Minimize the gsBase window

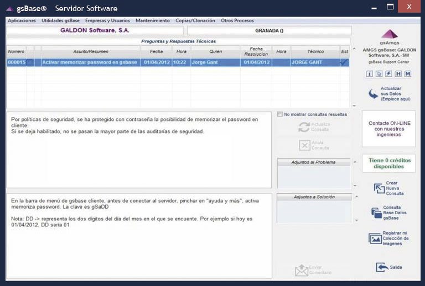pyautogui.click(x=374, y=8)
